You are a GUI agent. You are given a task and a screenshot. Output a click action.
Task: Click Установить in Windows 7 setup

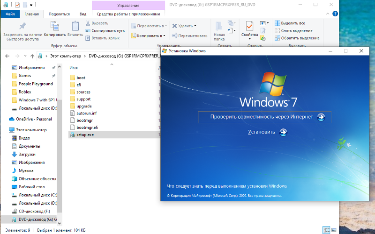pyautogui.click(x=267, y=132)
